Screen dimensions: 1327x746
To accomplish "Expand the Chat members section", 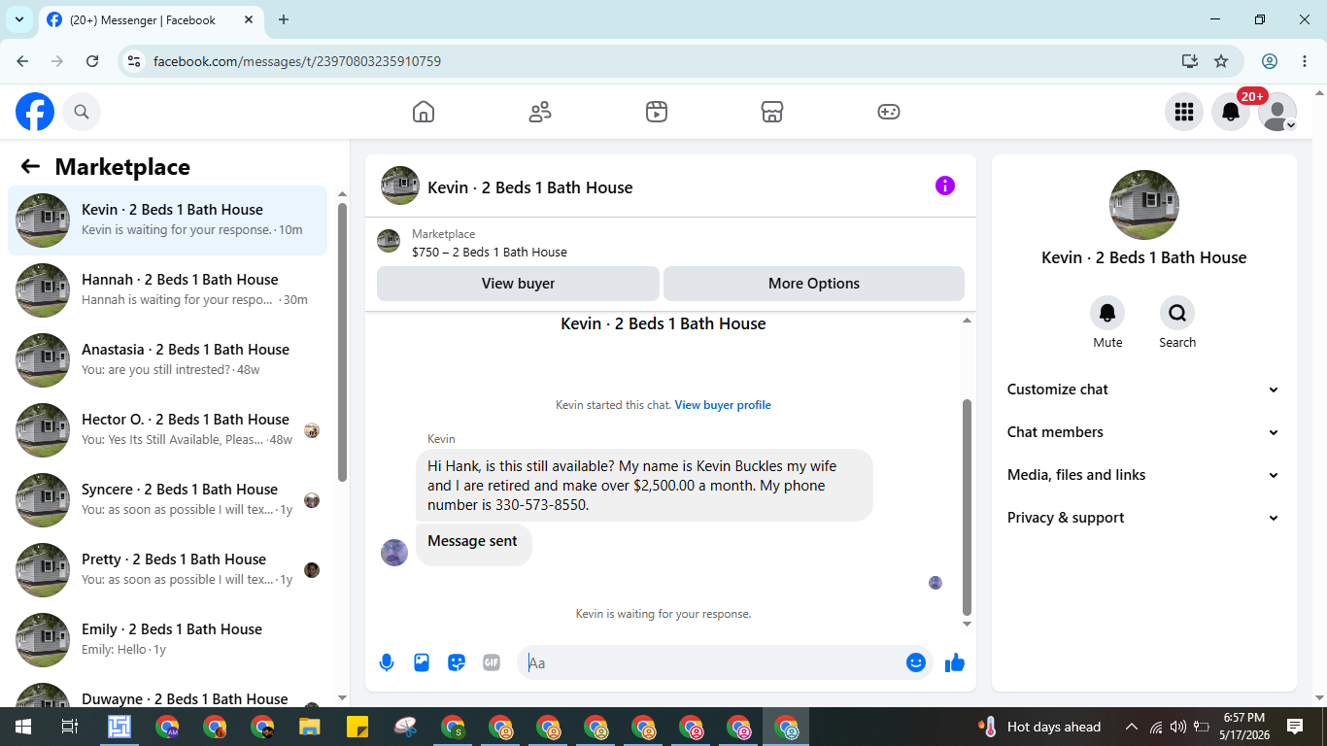I will point(1144,432).
